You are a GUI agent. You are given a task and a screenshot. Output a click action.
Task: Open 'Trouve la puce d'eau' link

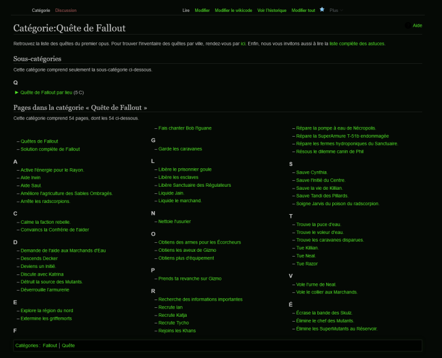[319, 225]
